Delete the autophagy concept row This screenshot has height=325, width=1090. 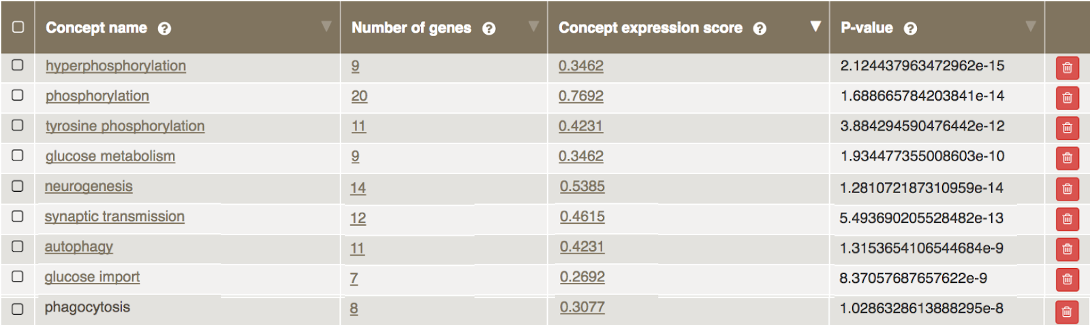coord(1067,250)
